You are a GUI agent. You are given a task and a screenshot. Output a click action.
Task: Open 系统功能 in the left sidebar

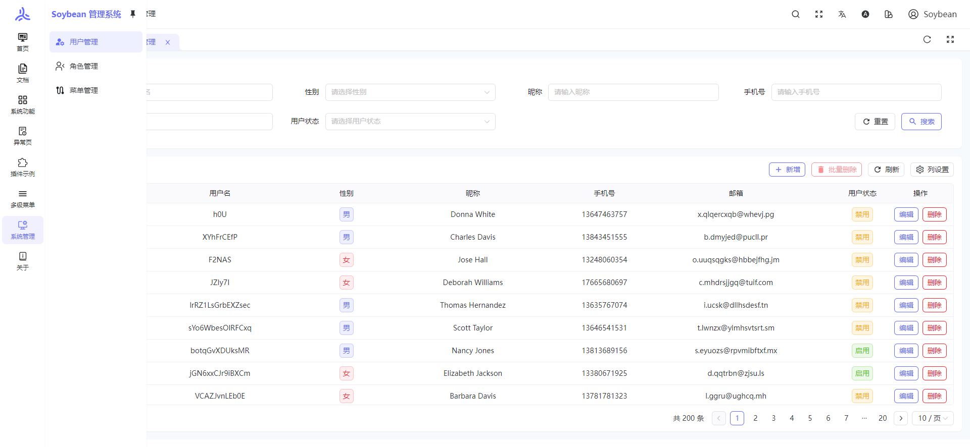point(23,104)
